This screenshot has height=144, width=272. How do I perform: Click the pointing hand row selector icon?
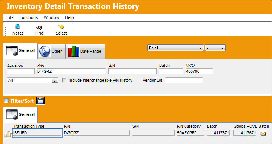coord(8,134)
